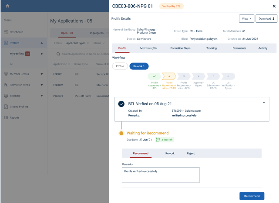Click the BTL verified checkmark circle icon
279x203 pixels.
(121, 104)
